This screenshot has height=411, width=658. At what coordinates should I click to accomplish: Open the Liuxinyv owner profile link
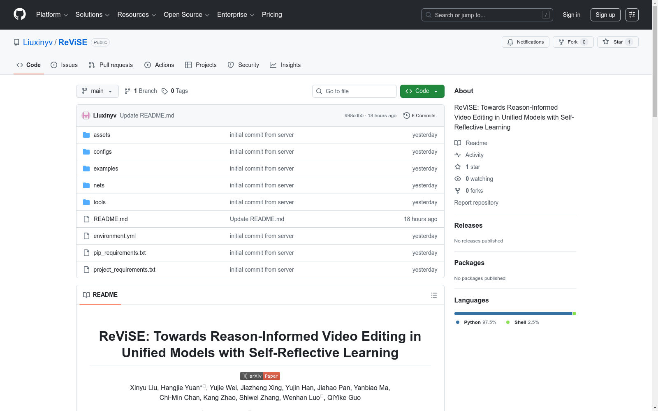[x=38, y=42]
